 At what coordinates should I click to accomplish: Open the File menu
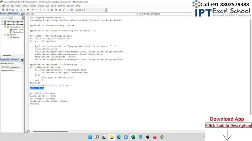tap(7, 6)
